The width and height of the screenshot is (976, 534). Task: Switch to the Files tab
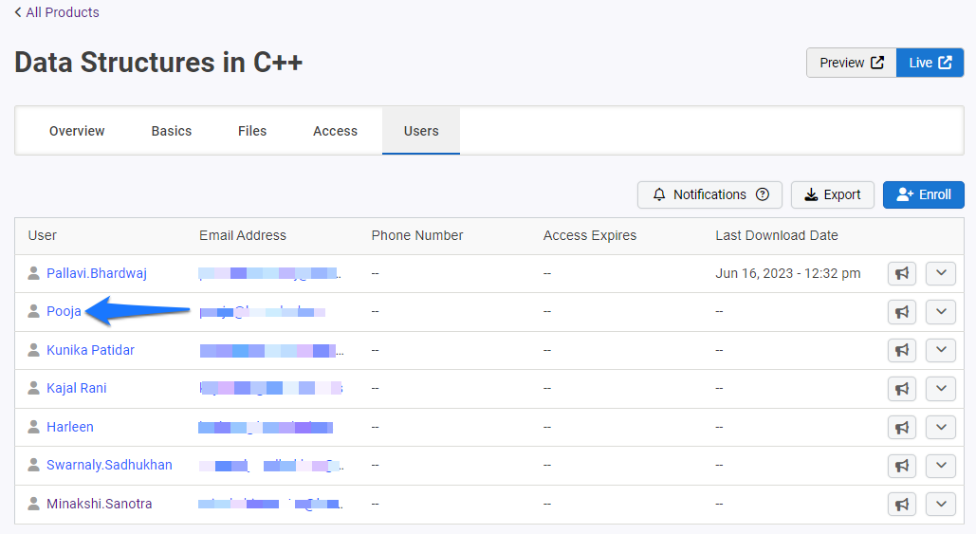(x=252, y=131)
